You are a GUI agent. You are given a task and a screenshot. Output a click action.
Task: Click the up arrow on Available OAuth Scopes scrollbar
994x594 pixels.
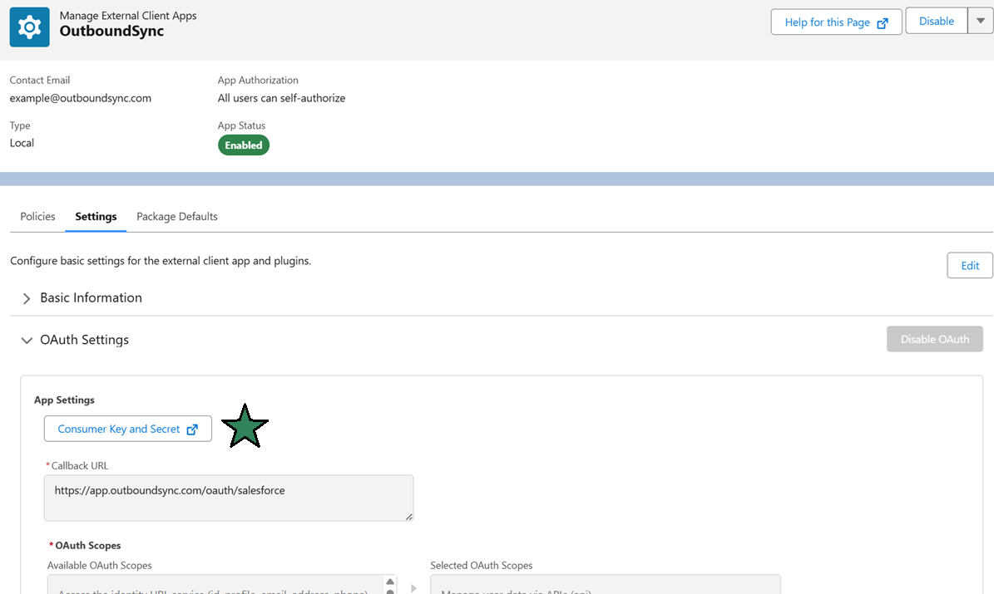click(x=390, y=582)
